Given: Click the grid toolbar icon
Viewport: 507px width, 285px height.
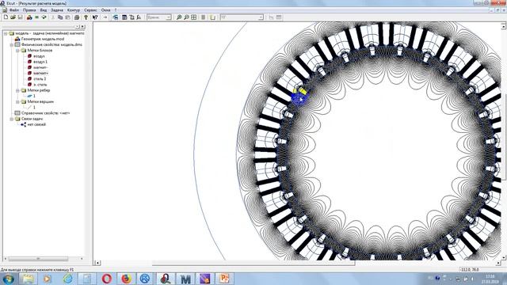Looking at the screenshot, I should (193, 17).
